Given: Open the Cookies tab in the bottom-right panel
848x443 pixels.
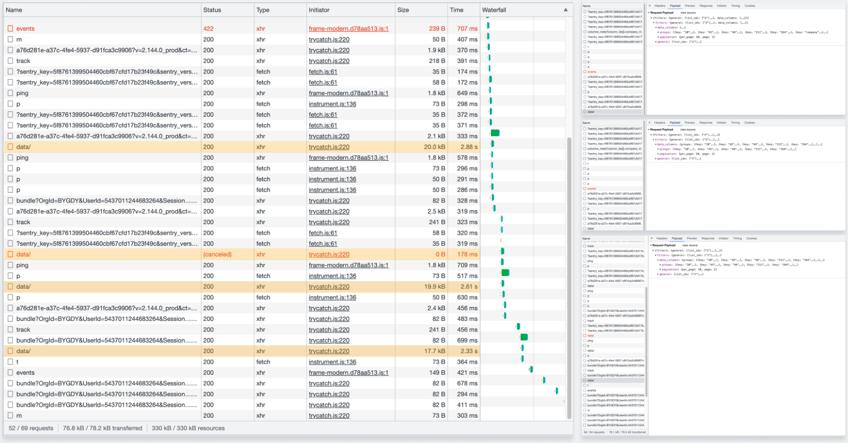Looking at the screenshot, I should click(x=752, y=238).
